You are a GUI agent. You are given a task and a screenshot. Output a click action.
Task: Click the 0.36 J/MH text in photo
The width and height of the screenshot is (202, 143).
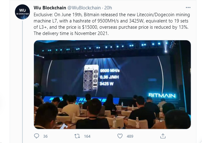tap(109, 77)
